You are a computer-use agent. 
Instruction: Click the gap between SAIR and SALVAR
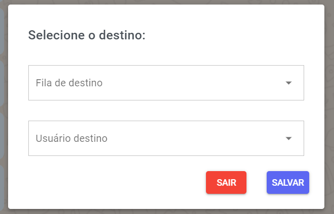(257, 183)
